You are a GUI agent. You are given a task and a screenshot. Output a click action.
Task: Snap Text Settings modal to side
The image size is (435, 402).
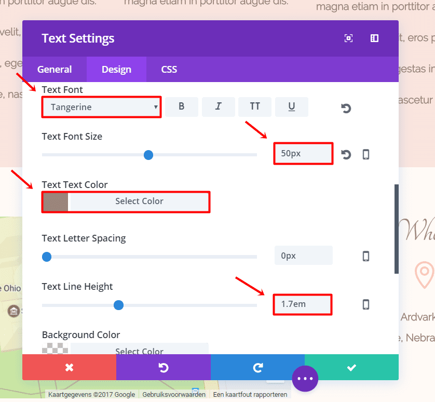374,38
